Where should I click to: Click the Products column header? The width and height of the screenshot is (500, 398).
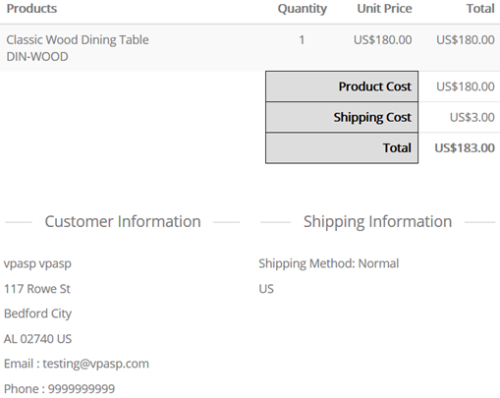pyautogui.click(x=31, y=9)
